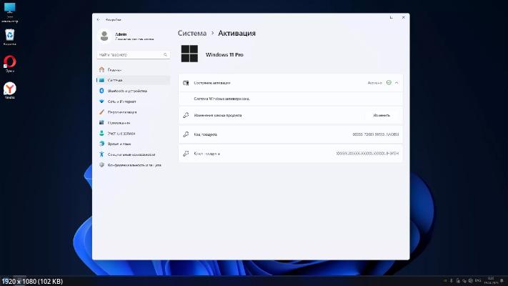Open Bluetooth и устройства section
The width and height of the screenshot is (508, 286).
133,91
